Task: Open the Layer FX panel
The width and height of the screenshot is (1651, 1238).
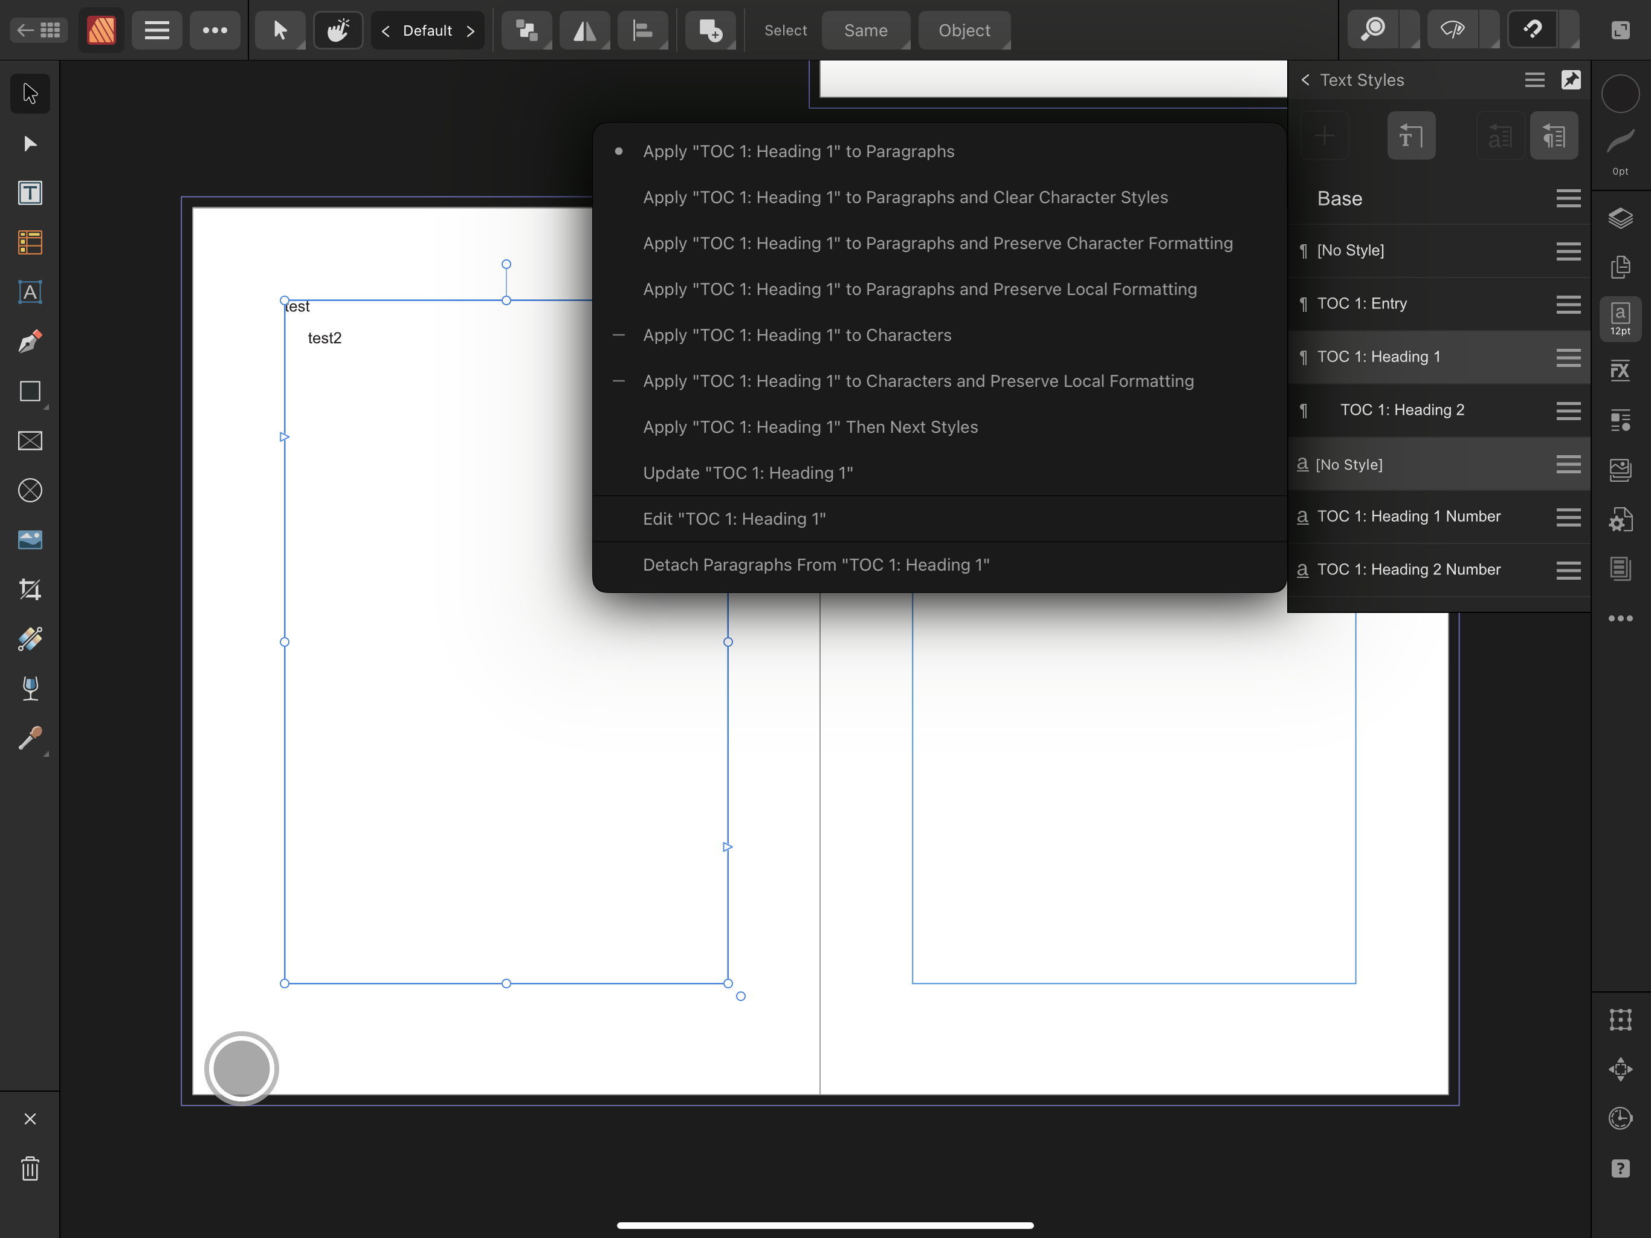Action: click(x=1620, y=369)
